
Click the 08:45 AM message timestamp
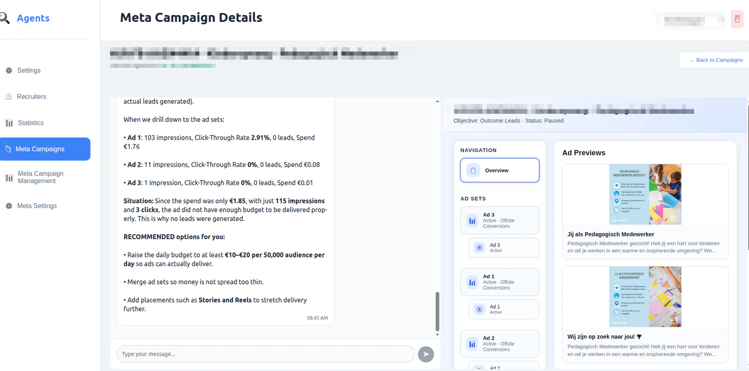click(317, 318)
